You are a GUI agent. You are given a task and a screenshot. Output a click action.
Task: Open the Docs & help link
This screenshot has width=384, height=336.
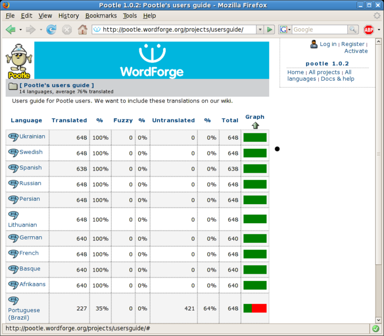click(x=337, y=79)
